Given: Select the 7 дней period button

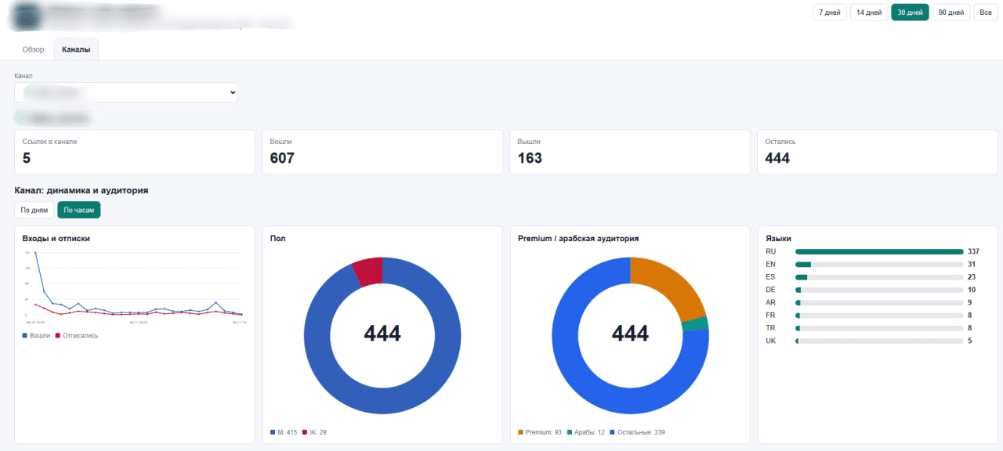Looking at the screenshot, I should pos(830,13).
